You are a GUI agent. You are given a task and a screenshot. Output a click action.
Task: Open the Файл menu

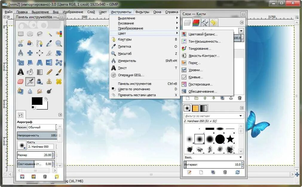coord(8,12)
